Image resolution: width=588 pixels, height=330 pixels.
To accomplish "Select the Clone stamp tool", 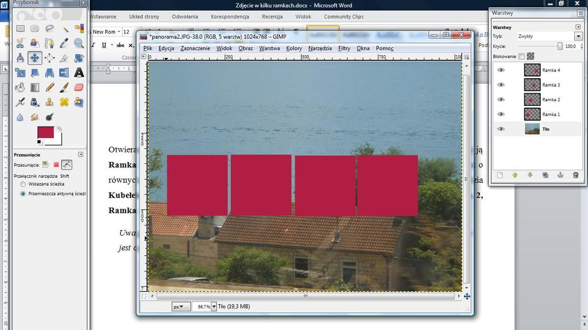I will click(x=49, y=102).
